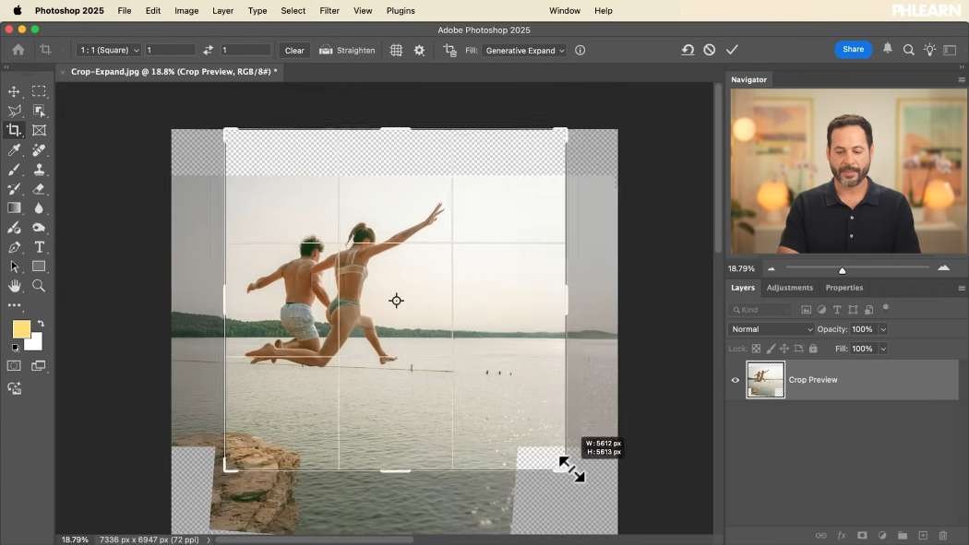The height and width of the screenshot is (545, 969).
Task: Open the Search icon in options bar
Action: 908,50
